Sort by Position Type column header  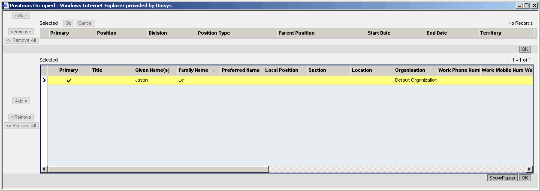[214, 33]
